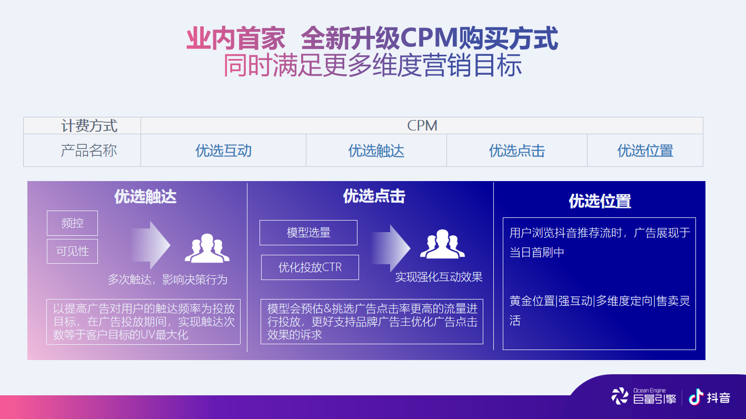The height and width of the screenshot is (419, 746).
Task: Click the bold 优选点击 heading in gradient panel
Action: point(374,196)
